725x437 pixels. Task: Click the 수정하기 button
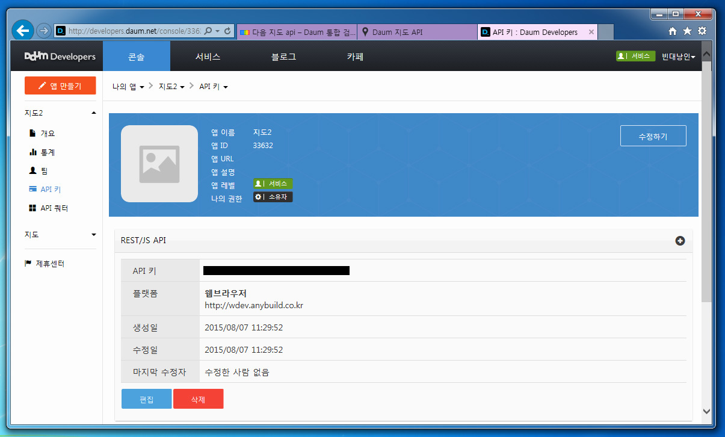click(x=653, y=135)
